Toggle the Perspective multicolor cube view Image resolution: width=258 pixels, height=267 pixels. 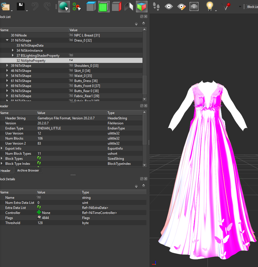point(142,7)
